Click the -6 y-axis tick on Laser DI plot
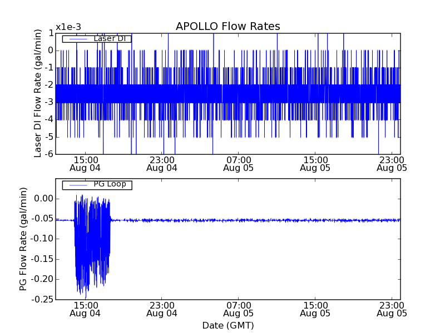The width and height of the screenshot is (445, 333). pyautogui.click(x=49, y=154)
